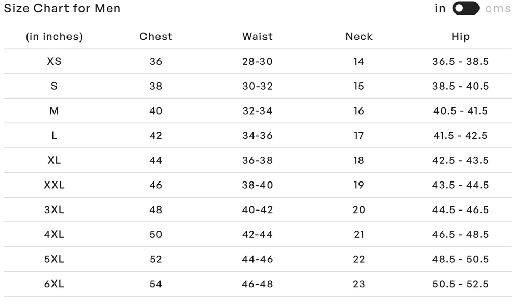Viewport: 532px width, 308px height.
Task: Click the 50.5 - 52.5 hip value
Action: point(460,284)
